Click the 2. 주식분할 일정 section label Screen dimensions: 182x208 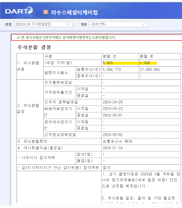(28, 108)
